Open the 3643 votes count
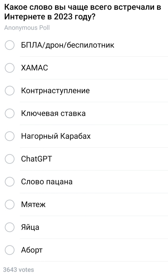 coord(19,270)
